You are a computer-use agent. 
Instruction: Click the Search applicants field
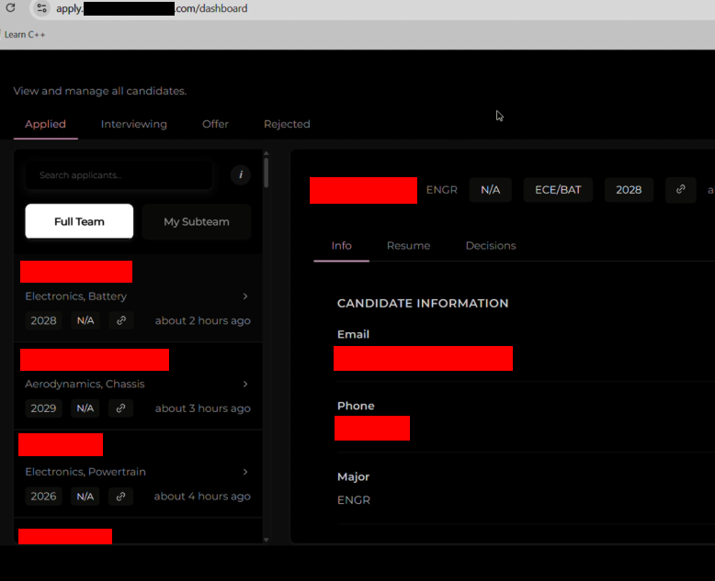click(x=119, y=175)
